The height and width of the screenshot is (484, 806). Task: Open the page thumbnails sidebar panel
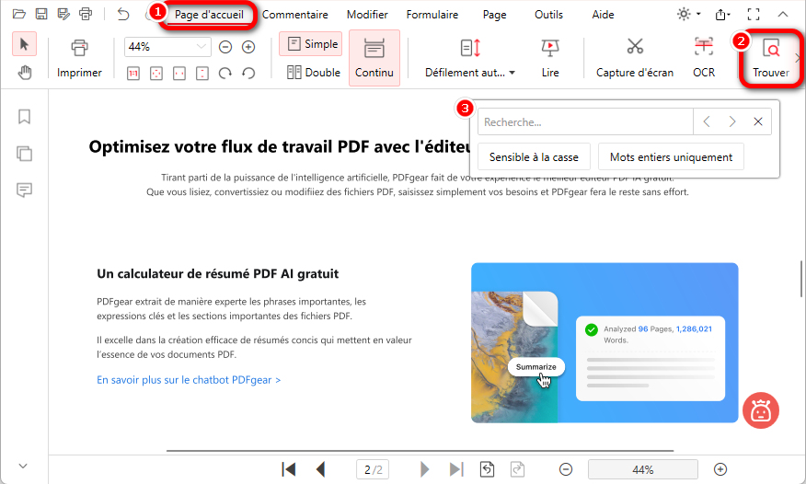pos(24,153)
